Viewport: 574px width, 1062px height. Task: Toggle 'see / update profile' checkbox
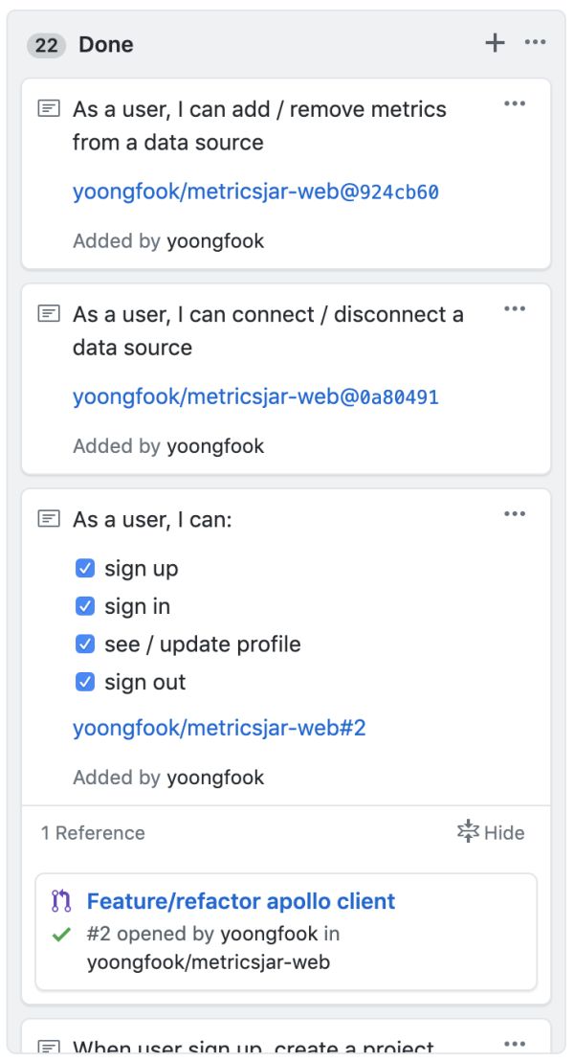click(84, 644)
